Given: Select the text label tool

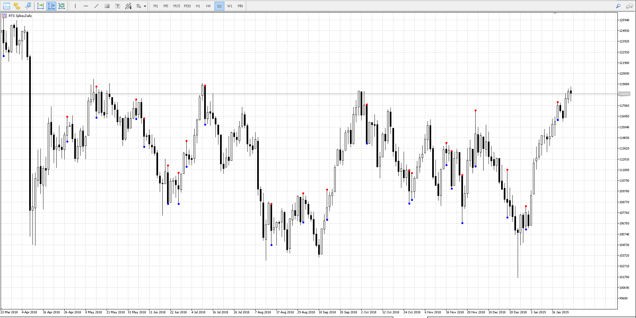Looking at the screenshot, I should 118,6.
